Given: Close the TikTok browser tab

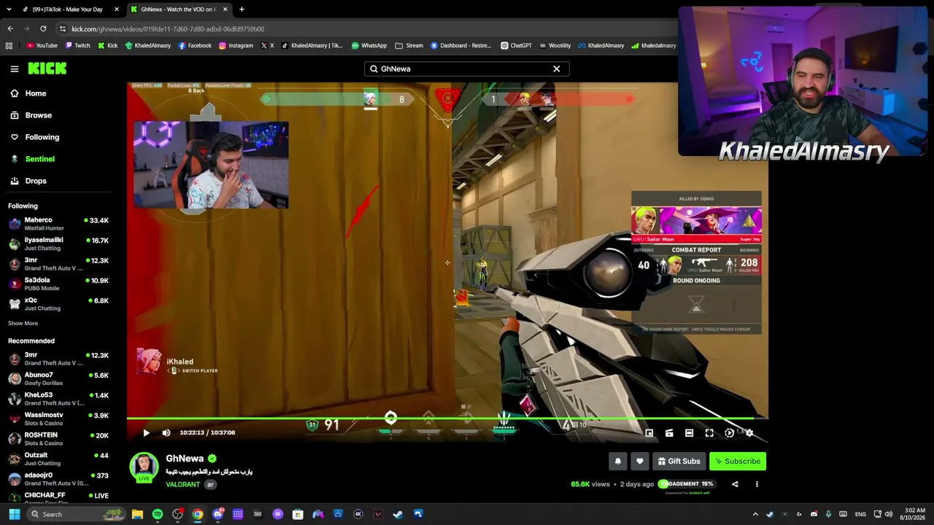Looking at the screenshot, I should click(x=116, y=9).
